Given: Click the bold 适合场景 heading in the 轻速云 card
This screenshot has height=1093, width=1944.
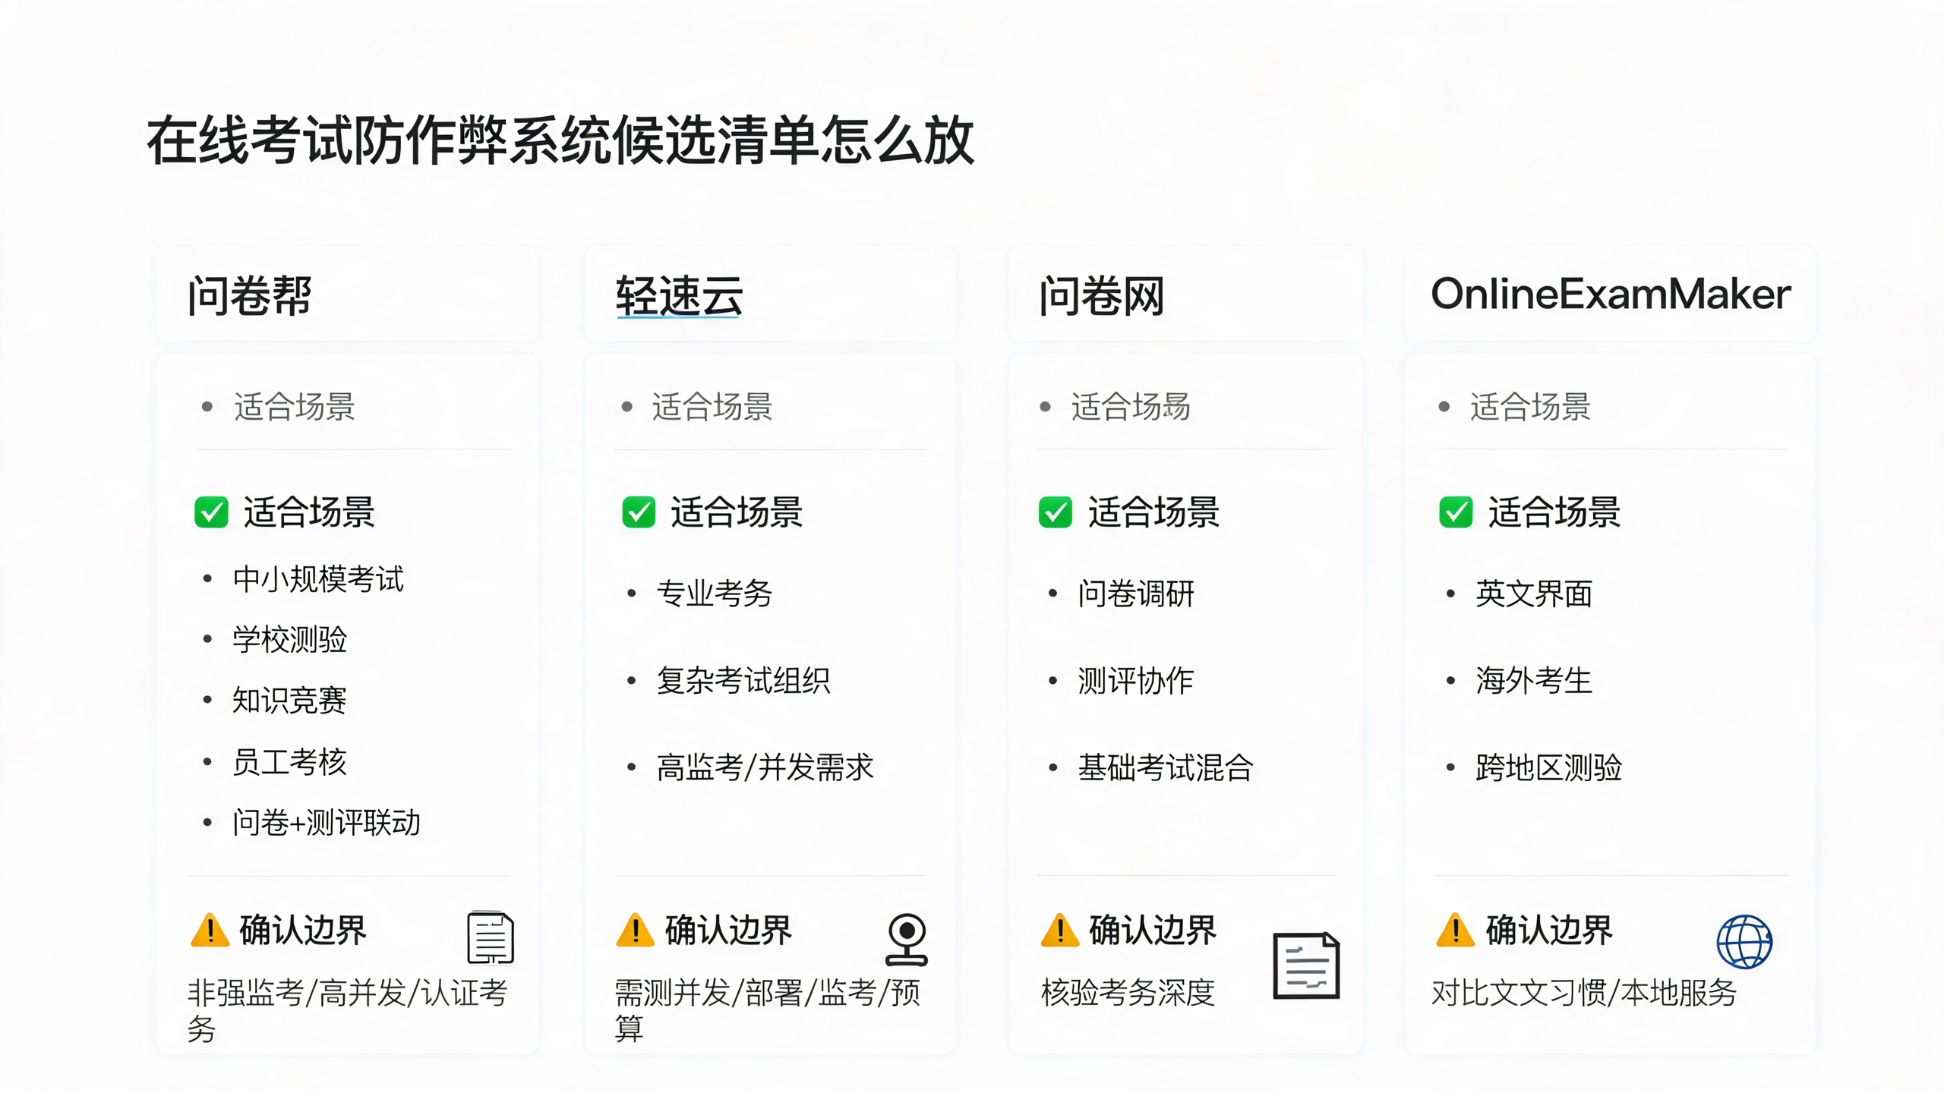Looking at the screenshot, I should tap(737, 512).
